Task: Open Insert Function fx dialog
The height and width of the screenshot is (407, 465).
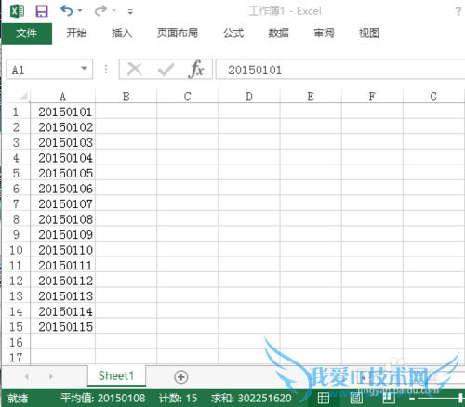Action: pyautogui.click(x=196, y=70)
